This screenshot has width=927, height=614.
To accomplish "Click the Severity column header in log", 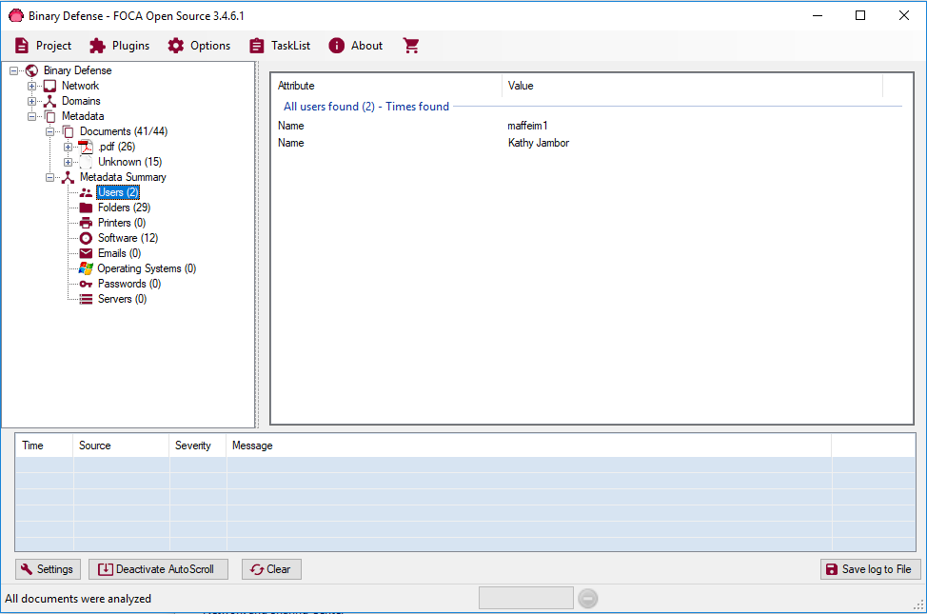I will [x=197, y=446].
